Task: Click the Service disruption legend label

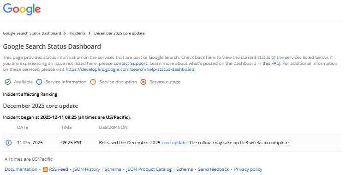Action: tap(118, 82)
